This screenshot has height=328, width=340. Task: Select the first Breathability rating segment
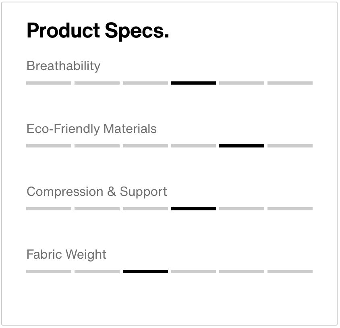click(49, 83)
